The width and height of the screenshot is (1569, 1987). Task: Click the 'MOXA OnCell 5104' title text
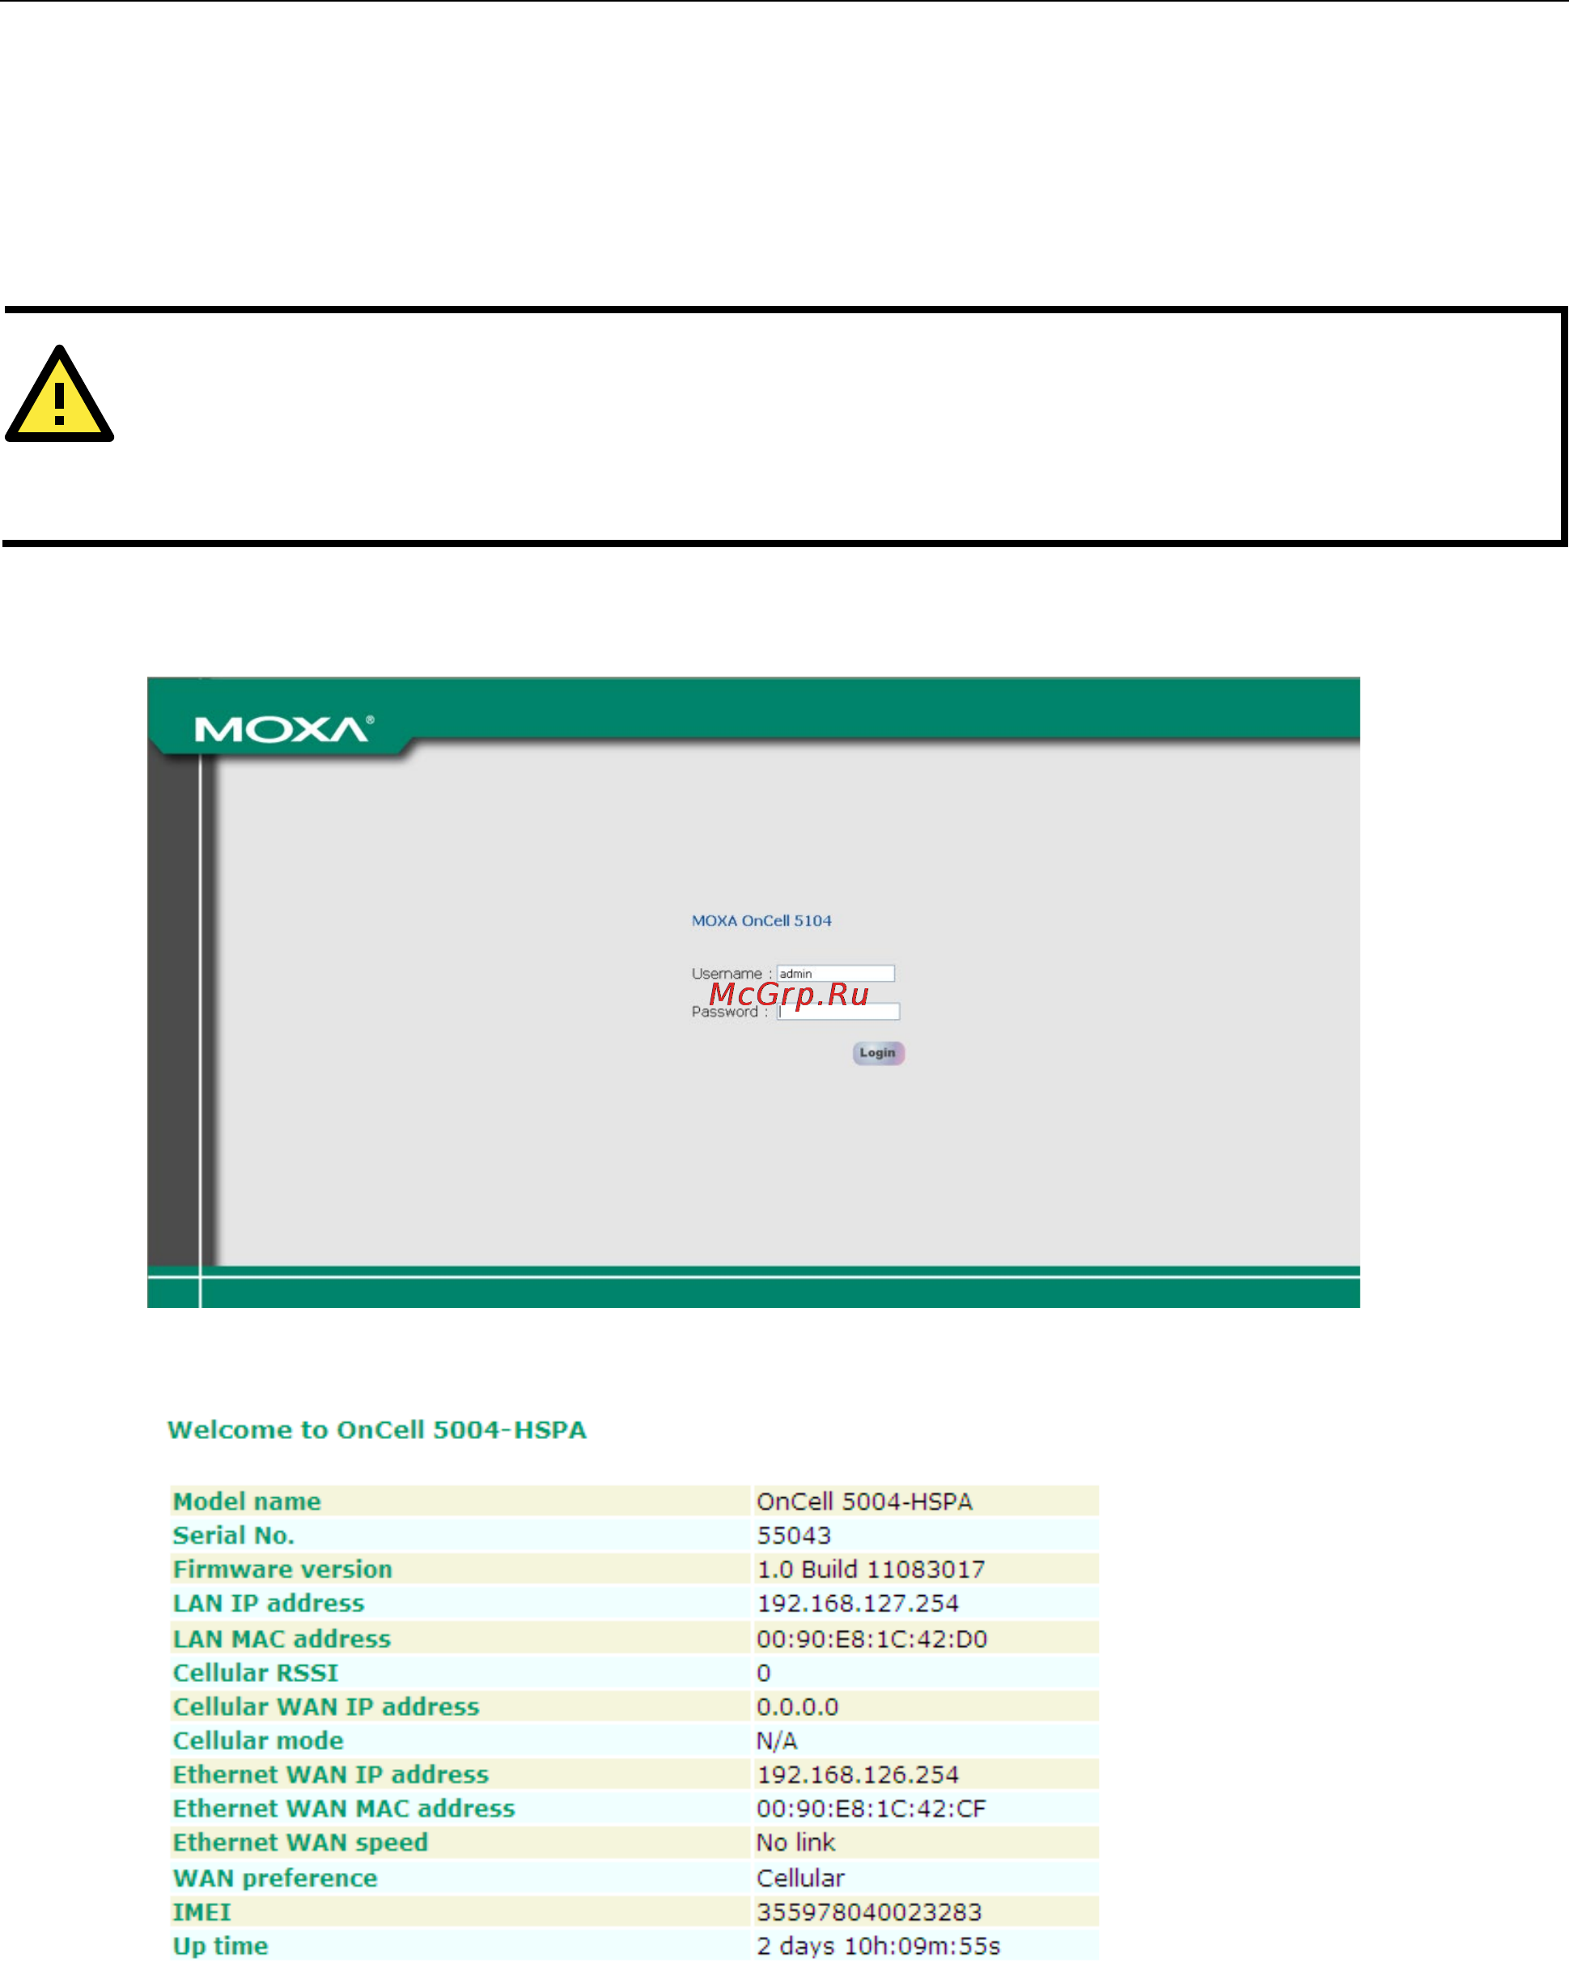click(761, 920)
